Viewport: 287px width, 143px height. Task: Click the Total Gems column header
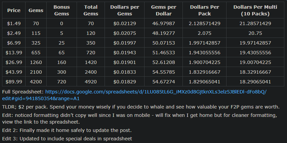point(91,10)
